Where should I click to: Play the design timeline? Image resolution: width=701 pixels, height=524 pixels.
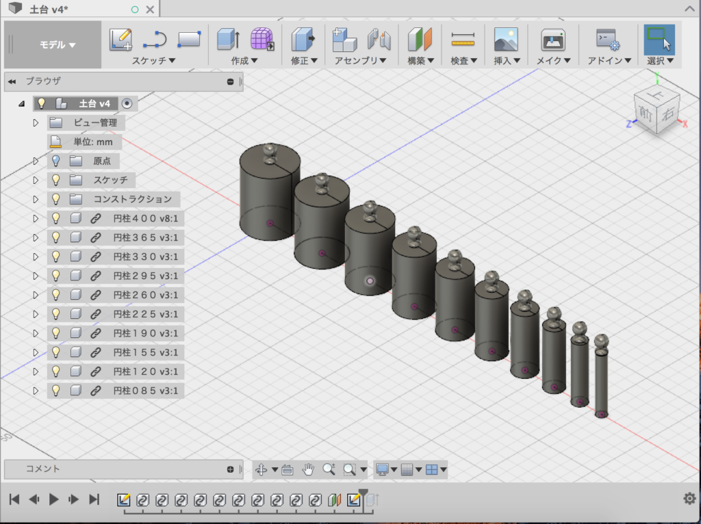tap(53, 499)
